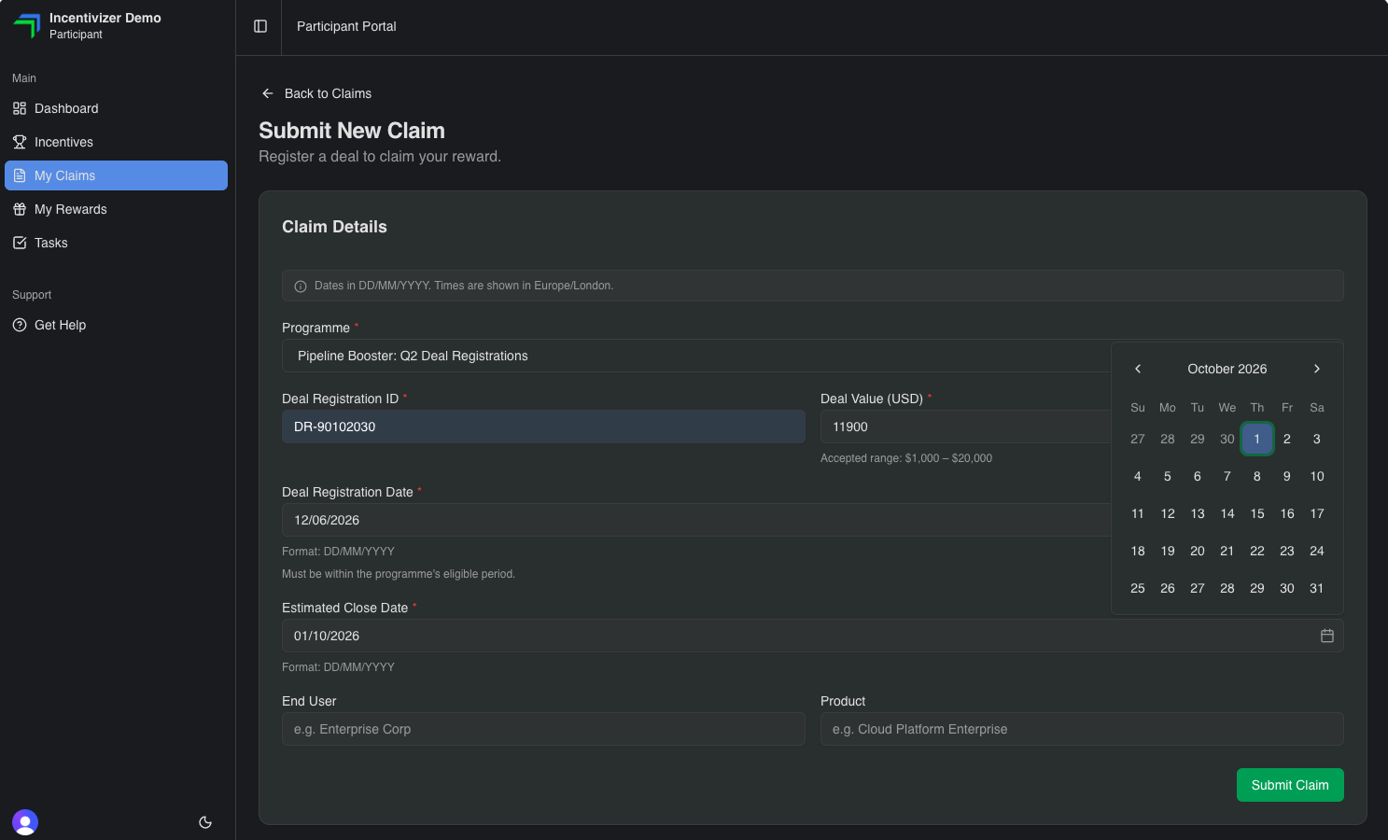Click the Incentives trophy icon

coord(20,142)
